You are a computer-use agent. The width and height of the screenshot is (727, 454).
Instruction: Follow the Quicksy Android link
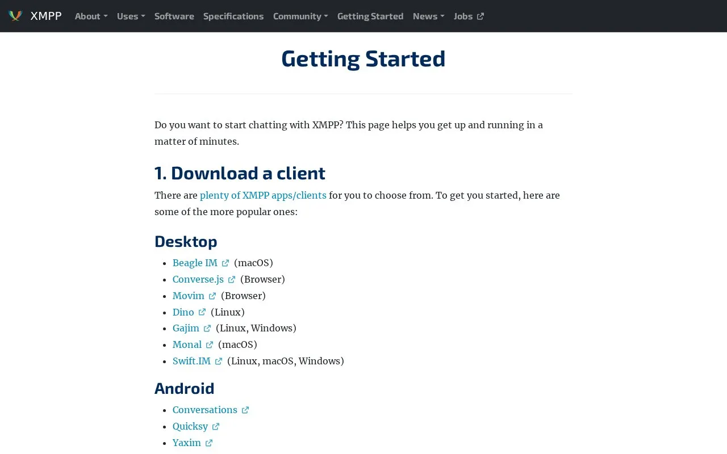[x=190, y=426]
